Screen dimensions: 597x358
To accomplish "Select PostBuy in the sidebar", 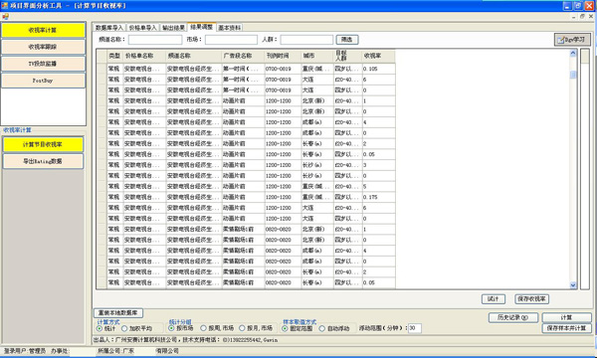I will click(43, 81).
